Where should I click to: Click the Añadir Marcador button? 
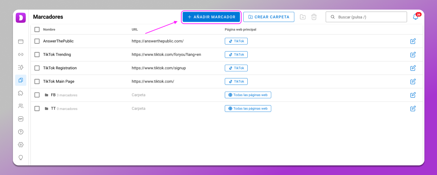(211, 17)
